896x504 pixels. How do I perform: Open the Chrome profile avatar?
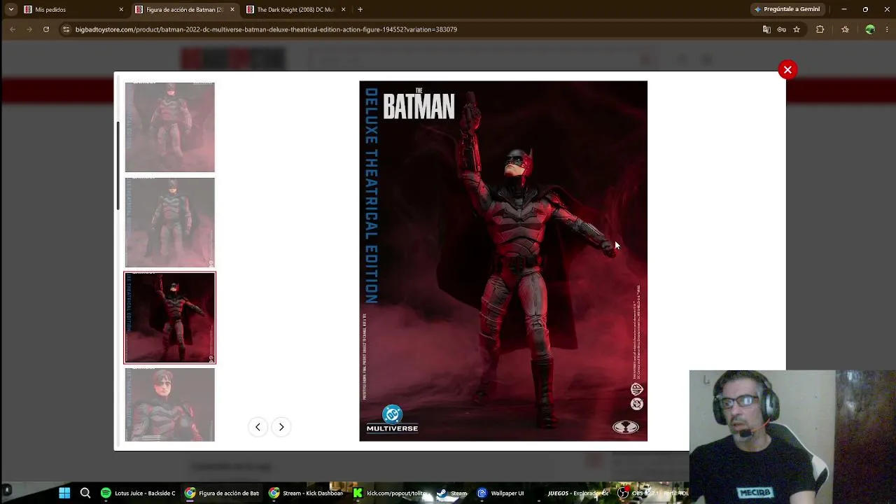pos(870,29)
